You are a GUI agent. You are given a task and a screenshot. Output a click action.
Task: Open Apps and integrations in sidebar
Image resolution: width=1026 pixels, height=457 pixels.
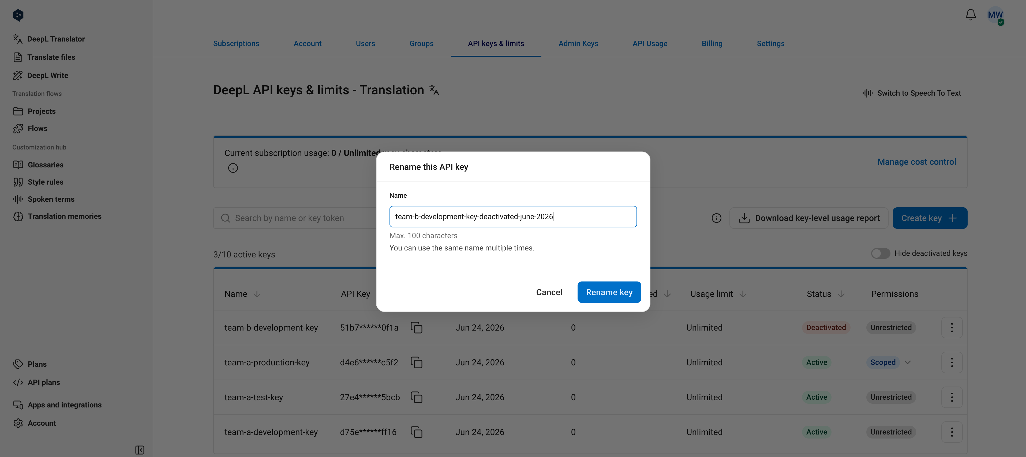click(57, 405)
